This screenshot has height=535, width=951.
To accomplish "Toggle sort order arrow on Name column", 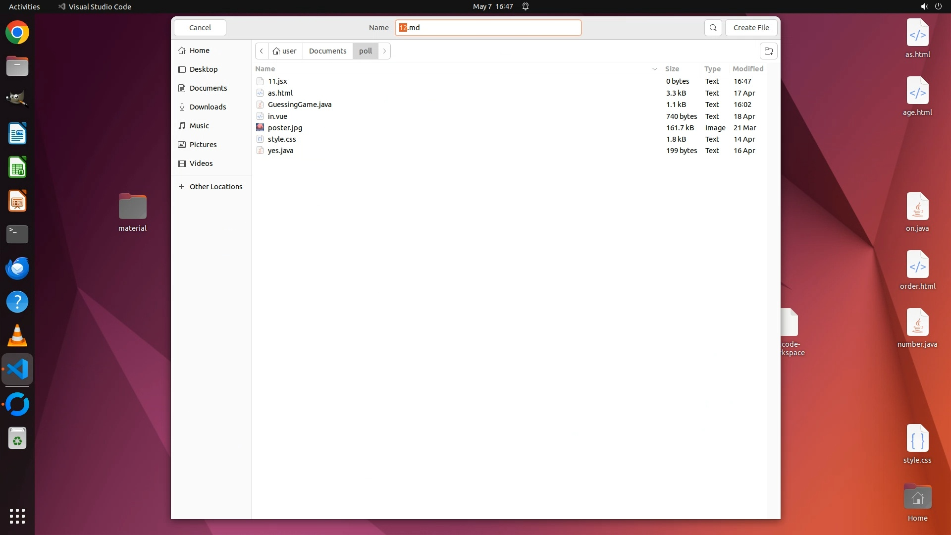I will (x=654, y=69).
